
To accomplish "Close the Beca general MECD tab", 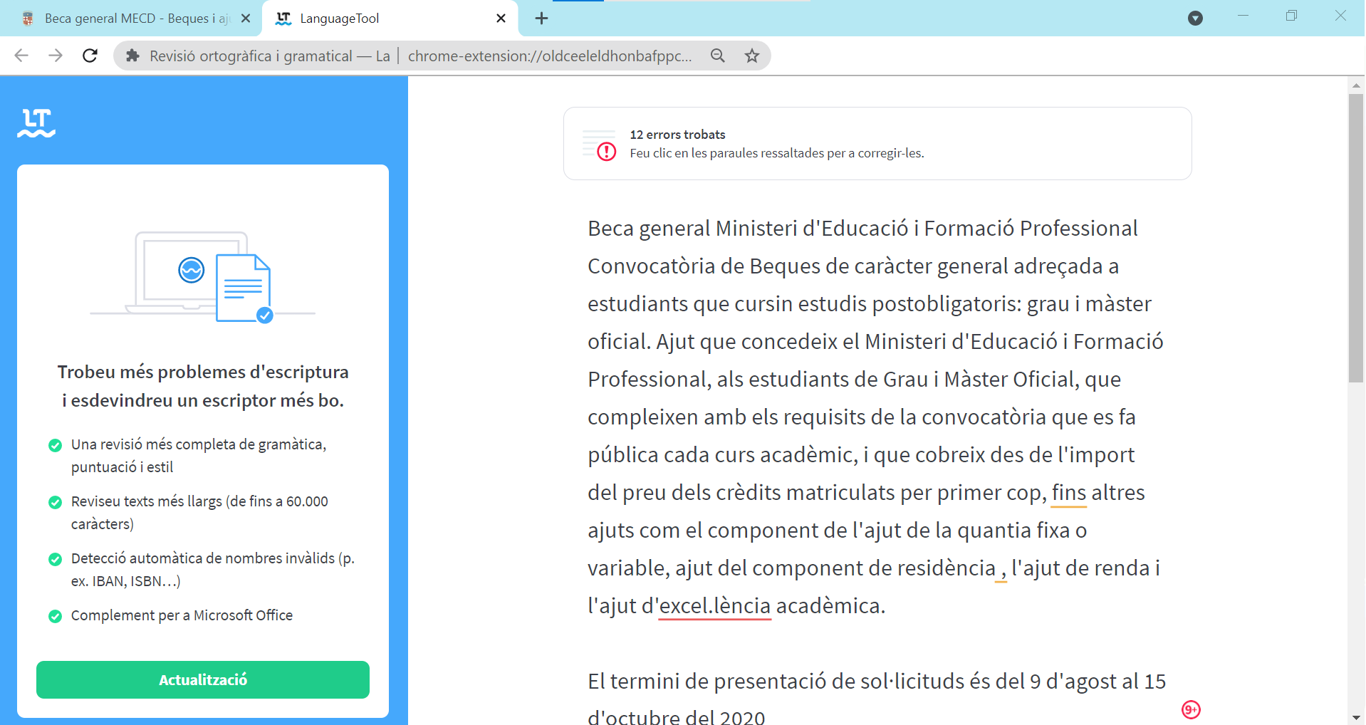I will (246, 19).
